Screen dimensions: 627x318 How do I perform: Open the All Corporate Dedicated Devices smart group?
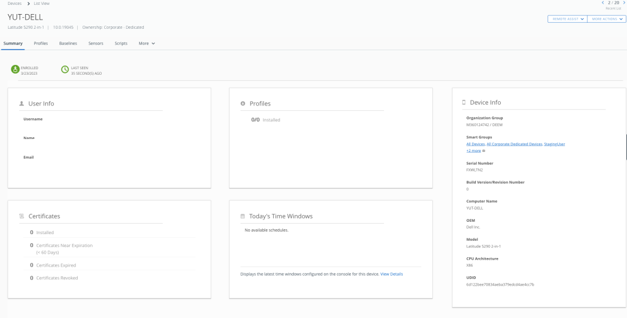point(514,144)
